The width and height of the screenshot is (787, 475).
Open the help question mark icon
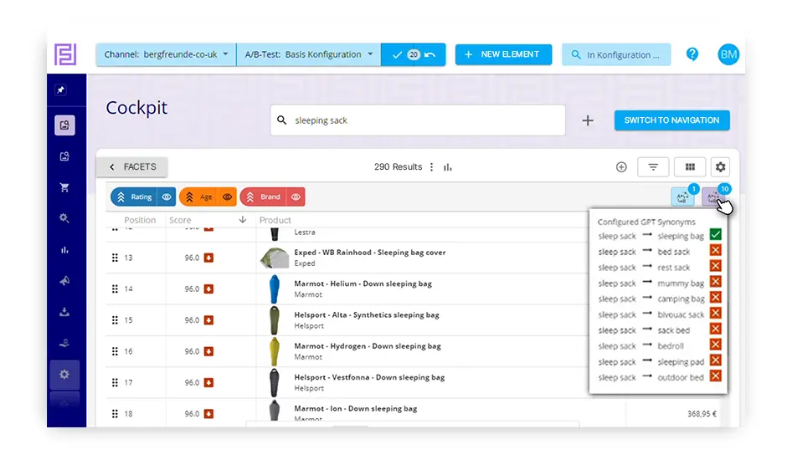tap(692, 54)
